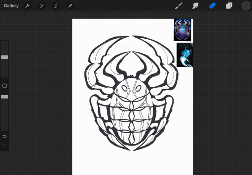Return to the Gallery
Image resolution: width=252 pixels, height=175 pixels.
[x=11, y=6]
